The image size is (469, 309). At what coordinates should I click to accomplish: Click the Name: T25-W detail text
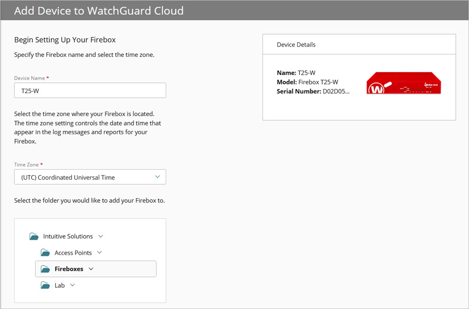click(296, 73)
